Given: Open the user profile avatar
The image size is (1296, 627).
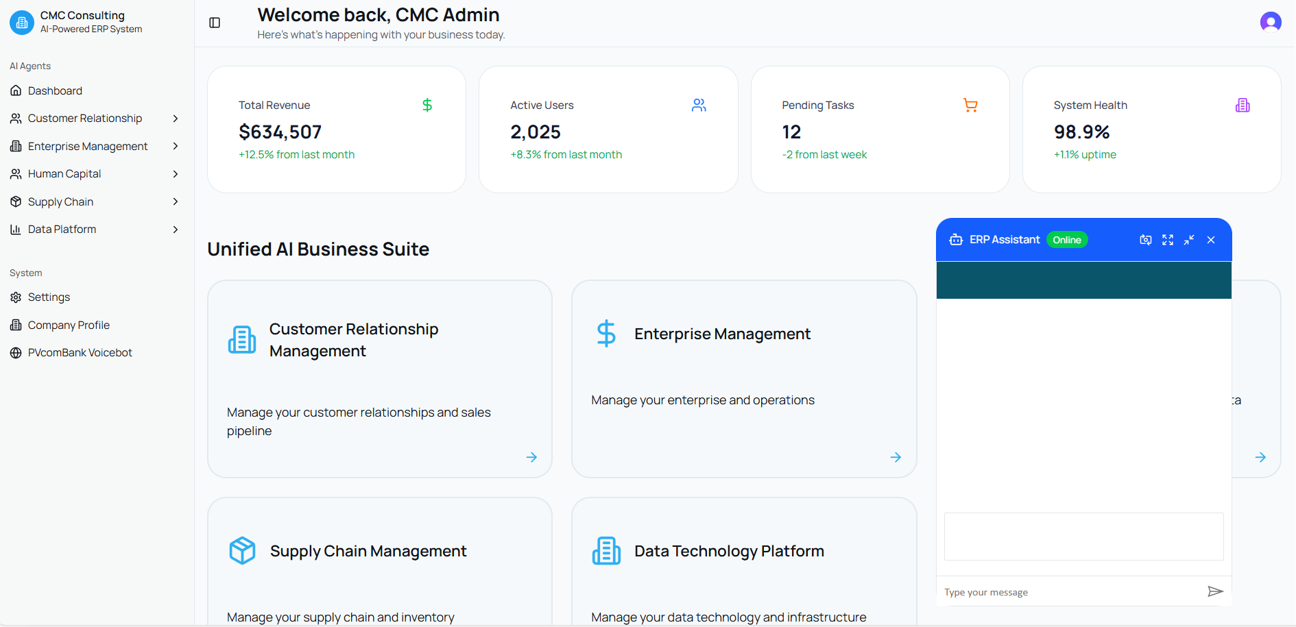Looking at the screenshot, I should pyautogui.click(x=1270, y=23).
